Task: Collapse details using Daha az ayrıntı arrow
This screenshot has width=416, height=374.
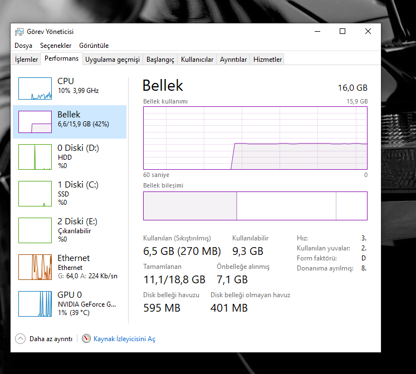Action: (x=21, y=339)
